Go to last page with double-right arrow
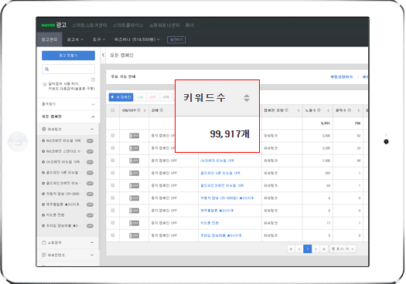The width and height of the screenshot is (406, 284). tap(324, 249)
